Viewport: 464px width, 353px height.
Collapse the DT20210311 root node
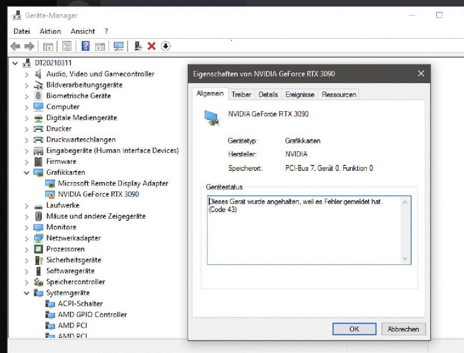(x=15, y=63)
